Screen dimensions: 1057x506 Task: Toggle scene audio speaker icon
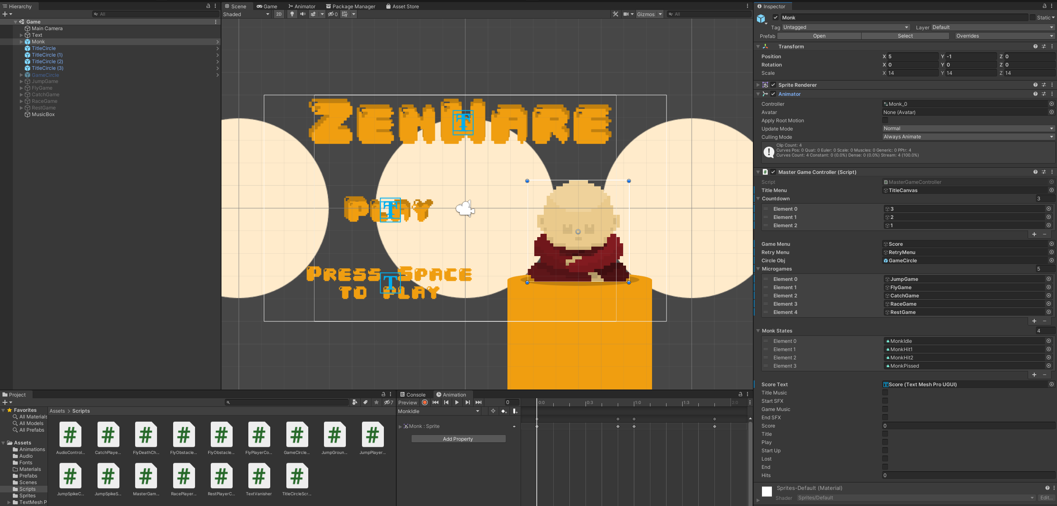click(303, 14)
